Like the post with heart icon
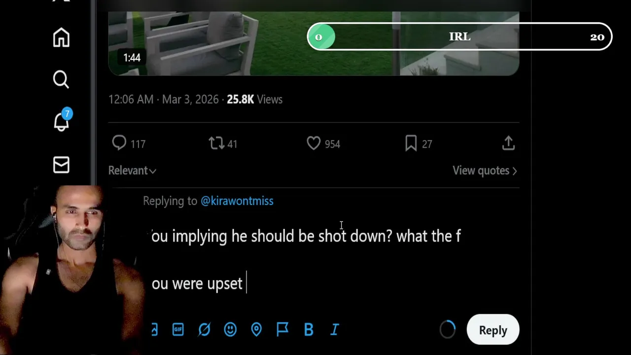 click(x=314, y=143)
